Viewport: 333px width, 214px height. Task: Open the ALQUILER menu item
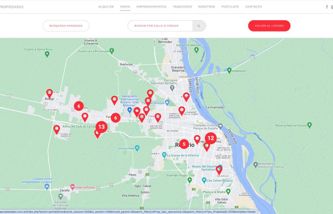106,7
